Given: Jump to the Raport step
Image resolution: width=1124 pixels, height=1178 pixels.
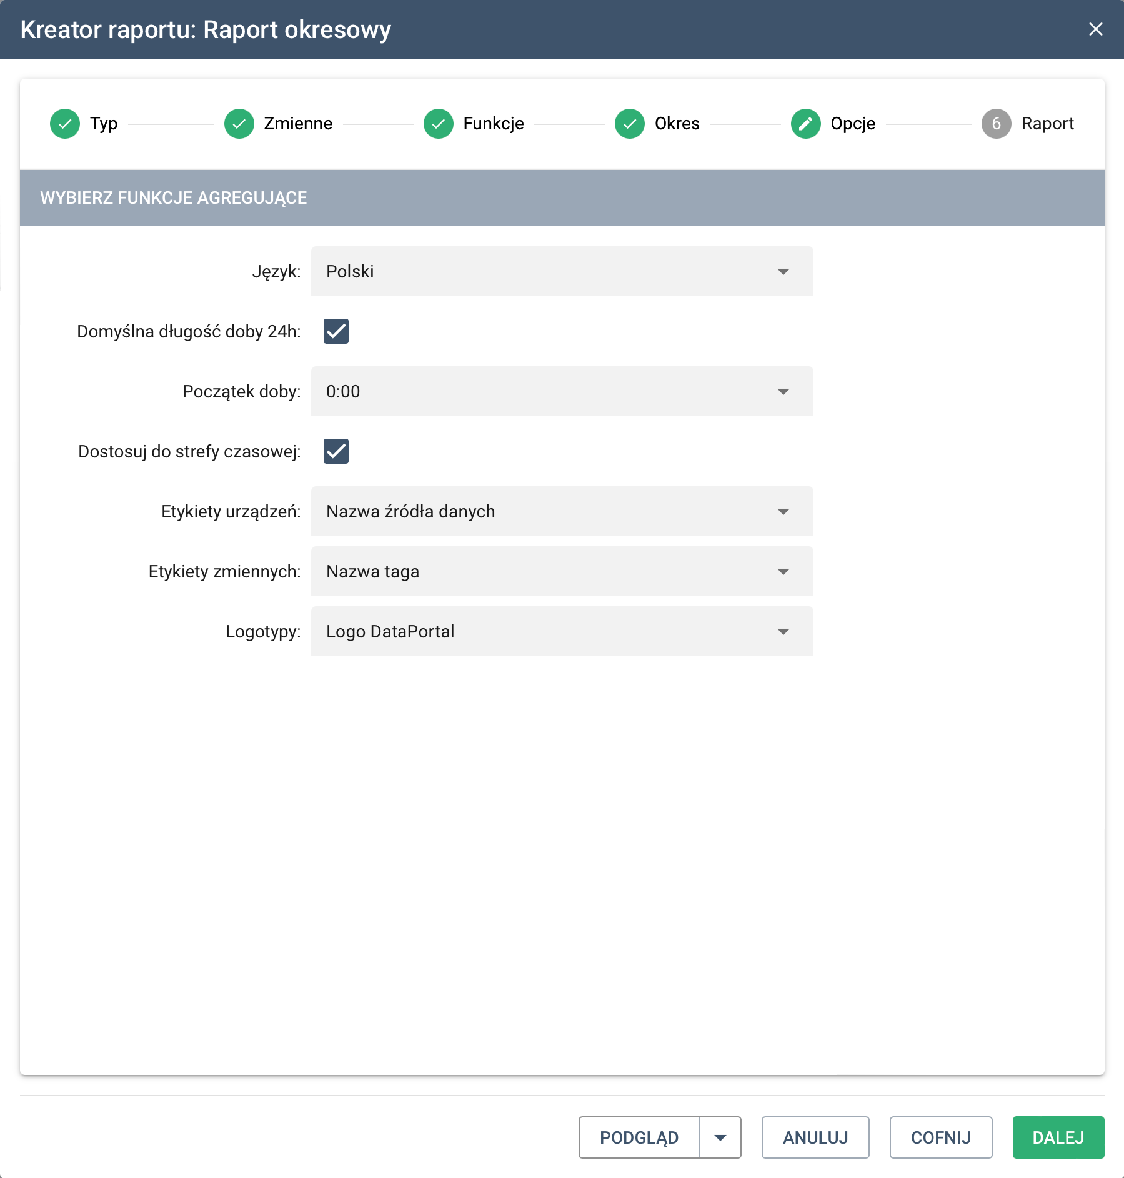Looking at the screenshot, I should click(x=1048, y=124).
